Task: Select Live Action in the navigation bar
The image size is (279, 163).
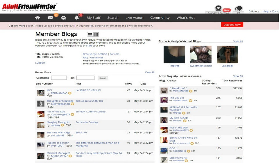Action: click(x=134, y=18)
